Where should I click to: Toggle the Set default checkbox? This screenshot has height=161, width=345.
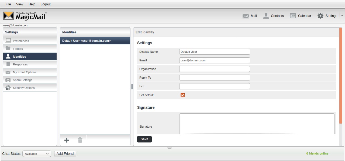tap(183, 95)
